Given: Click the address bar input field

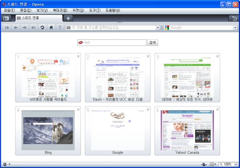Looking at the screenshot, I should coord(113,28).
